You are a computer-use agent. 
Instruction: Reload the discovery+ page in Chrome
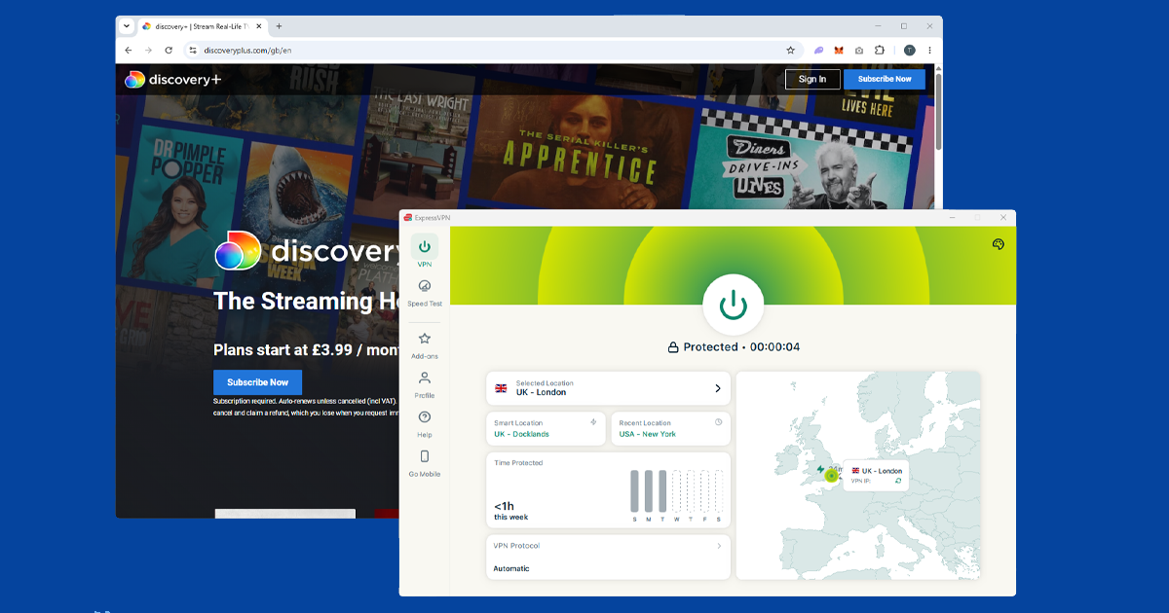169,51
